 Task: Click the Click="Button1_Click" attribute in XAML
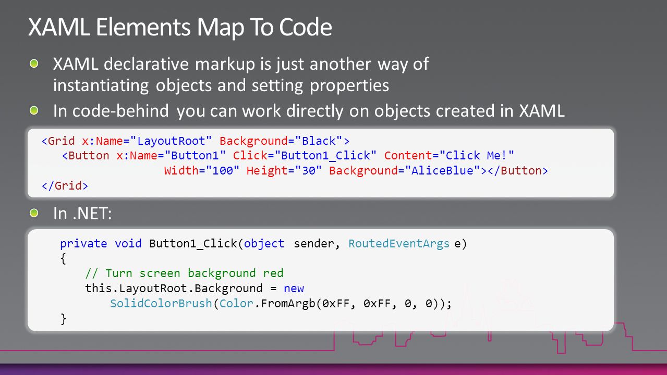(x=305, y=156)
